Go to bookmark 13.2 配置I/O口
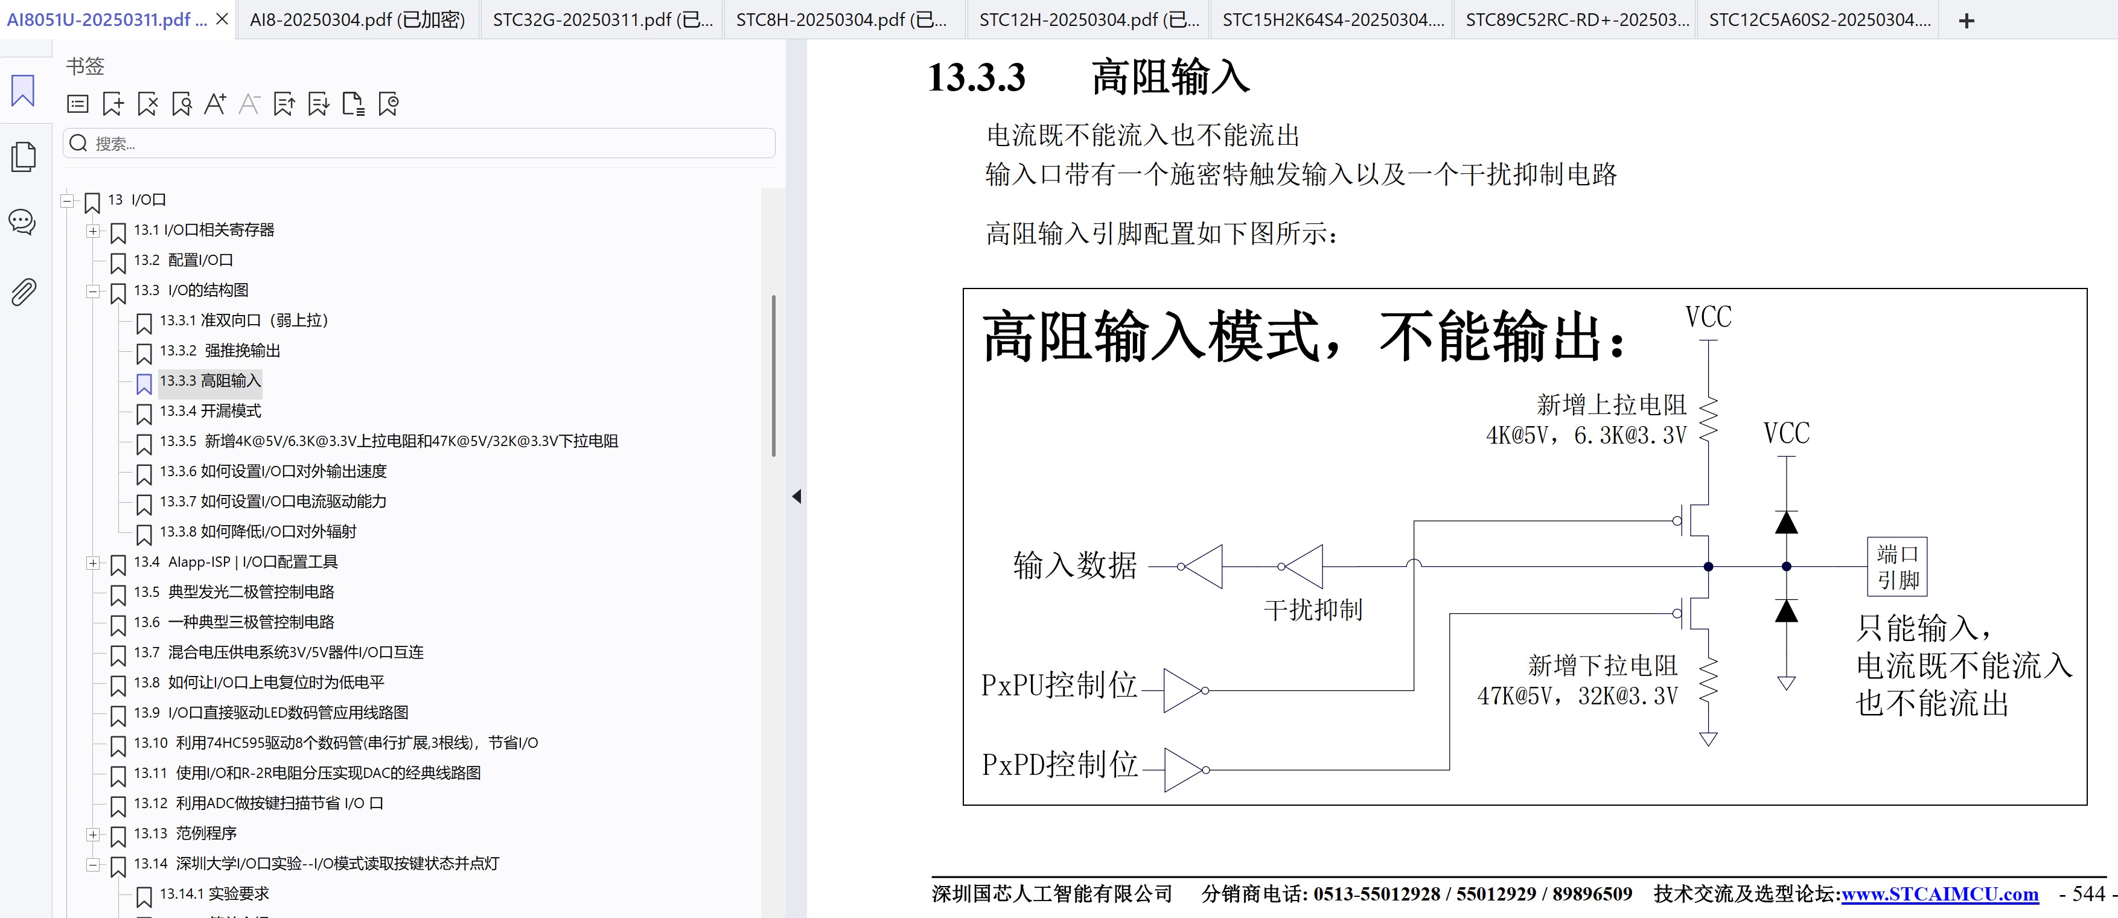The image size is (2118, 918). 183,261
